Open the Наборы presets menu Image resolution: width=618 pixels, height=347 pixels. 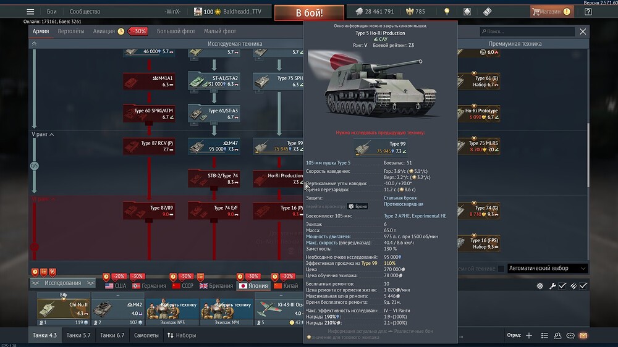tap(182, 335)
